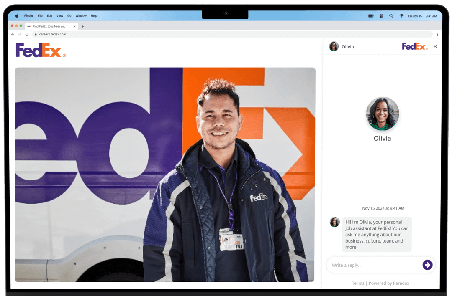Screen dimensions: 452x296
Task: Click the Spotlight search icon in the menu bar
Action: (391, 15)
